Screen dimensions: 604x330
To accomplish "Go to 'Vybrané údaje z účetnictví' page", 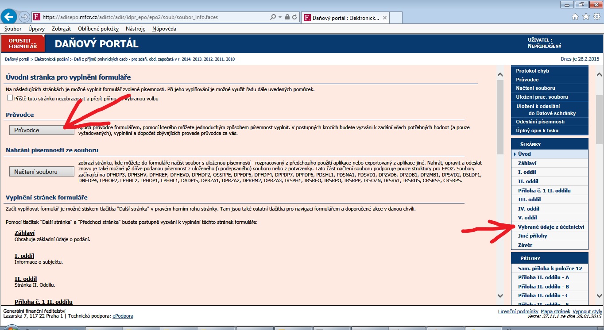I will coord(551,227).
